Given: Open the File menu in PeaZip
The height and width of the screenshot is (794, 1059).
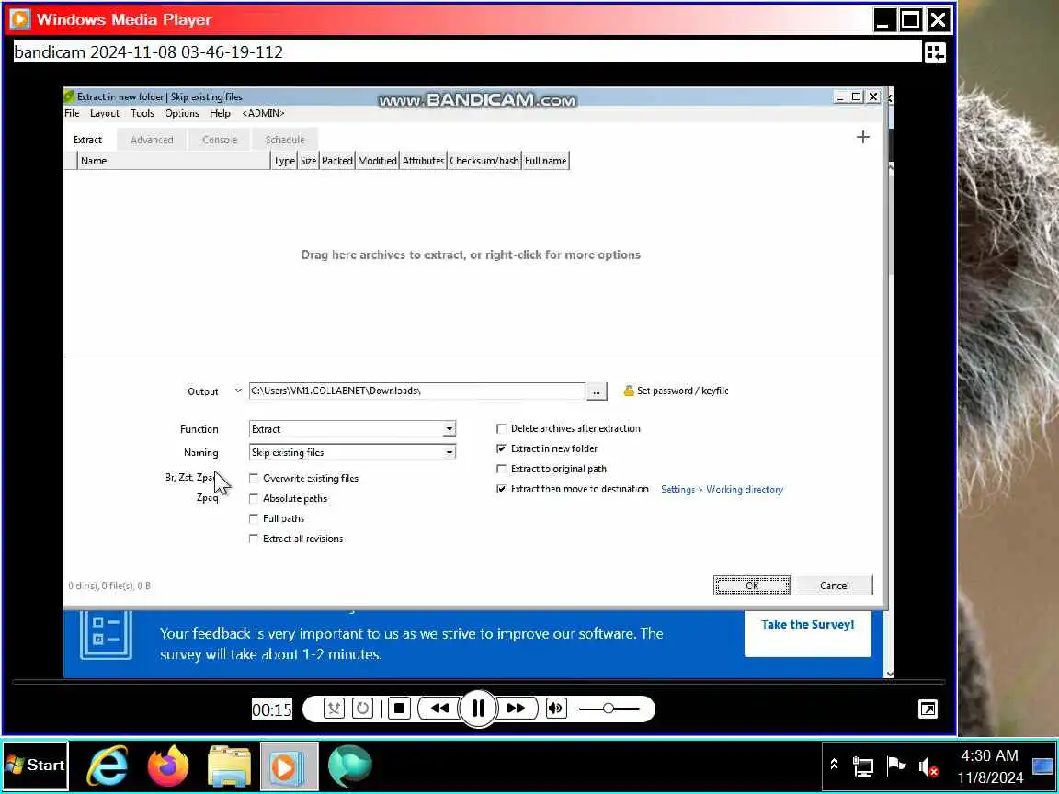Looking at the screenshot, I should coord(72,113).
